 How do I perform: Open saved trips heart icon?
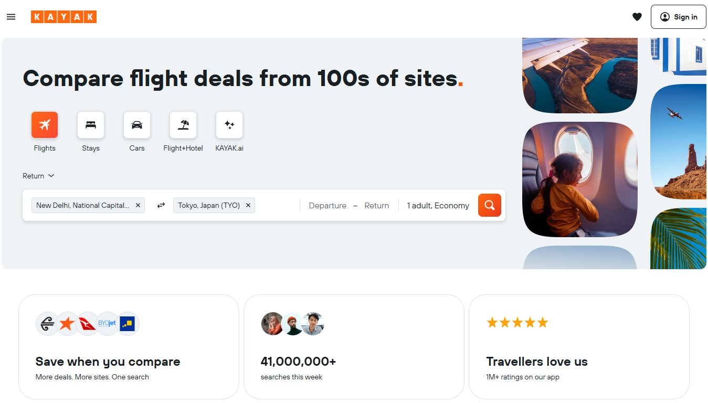637,17
